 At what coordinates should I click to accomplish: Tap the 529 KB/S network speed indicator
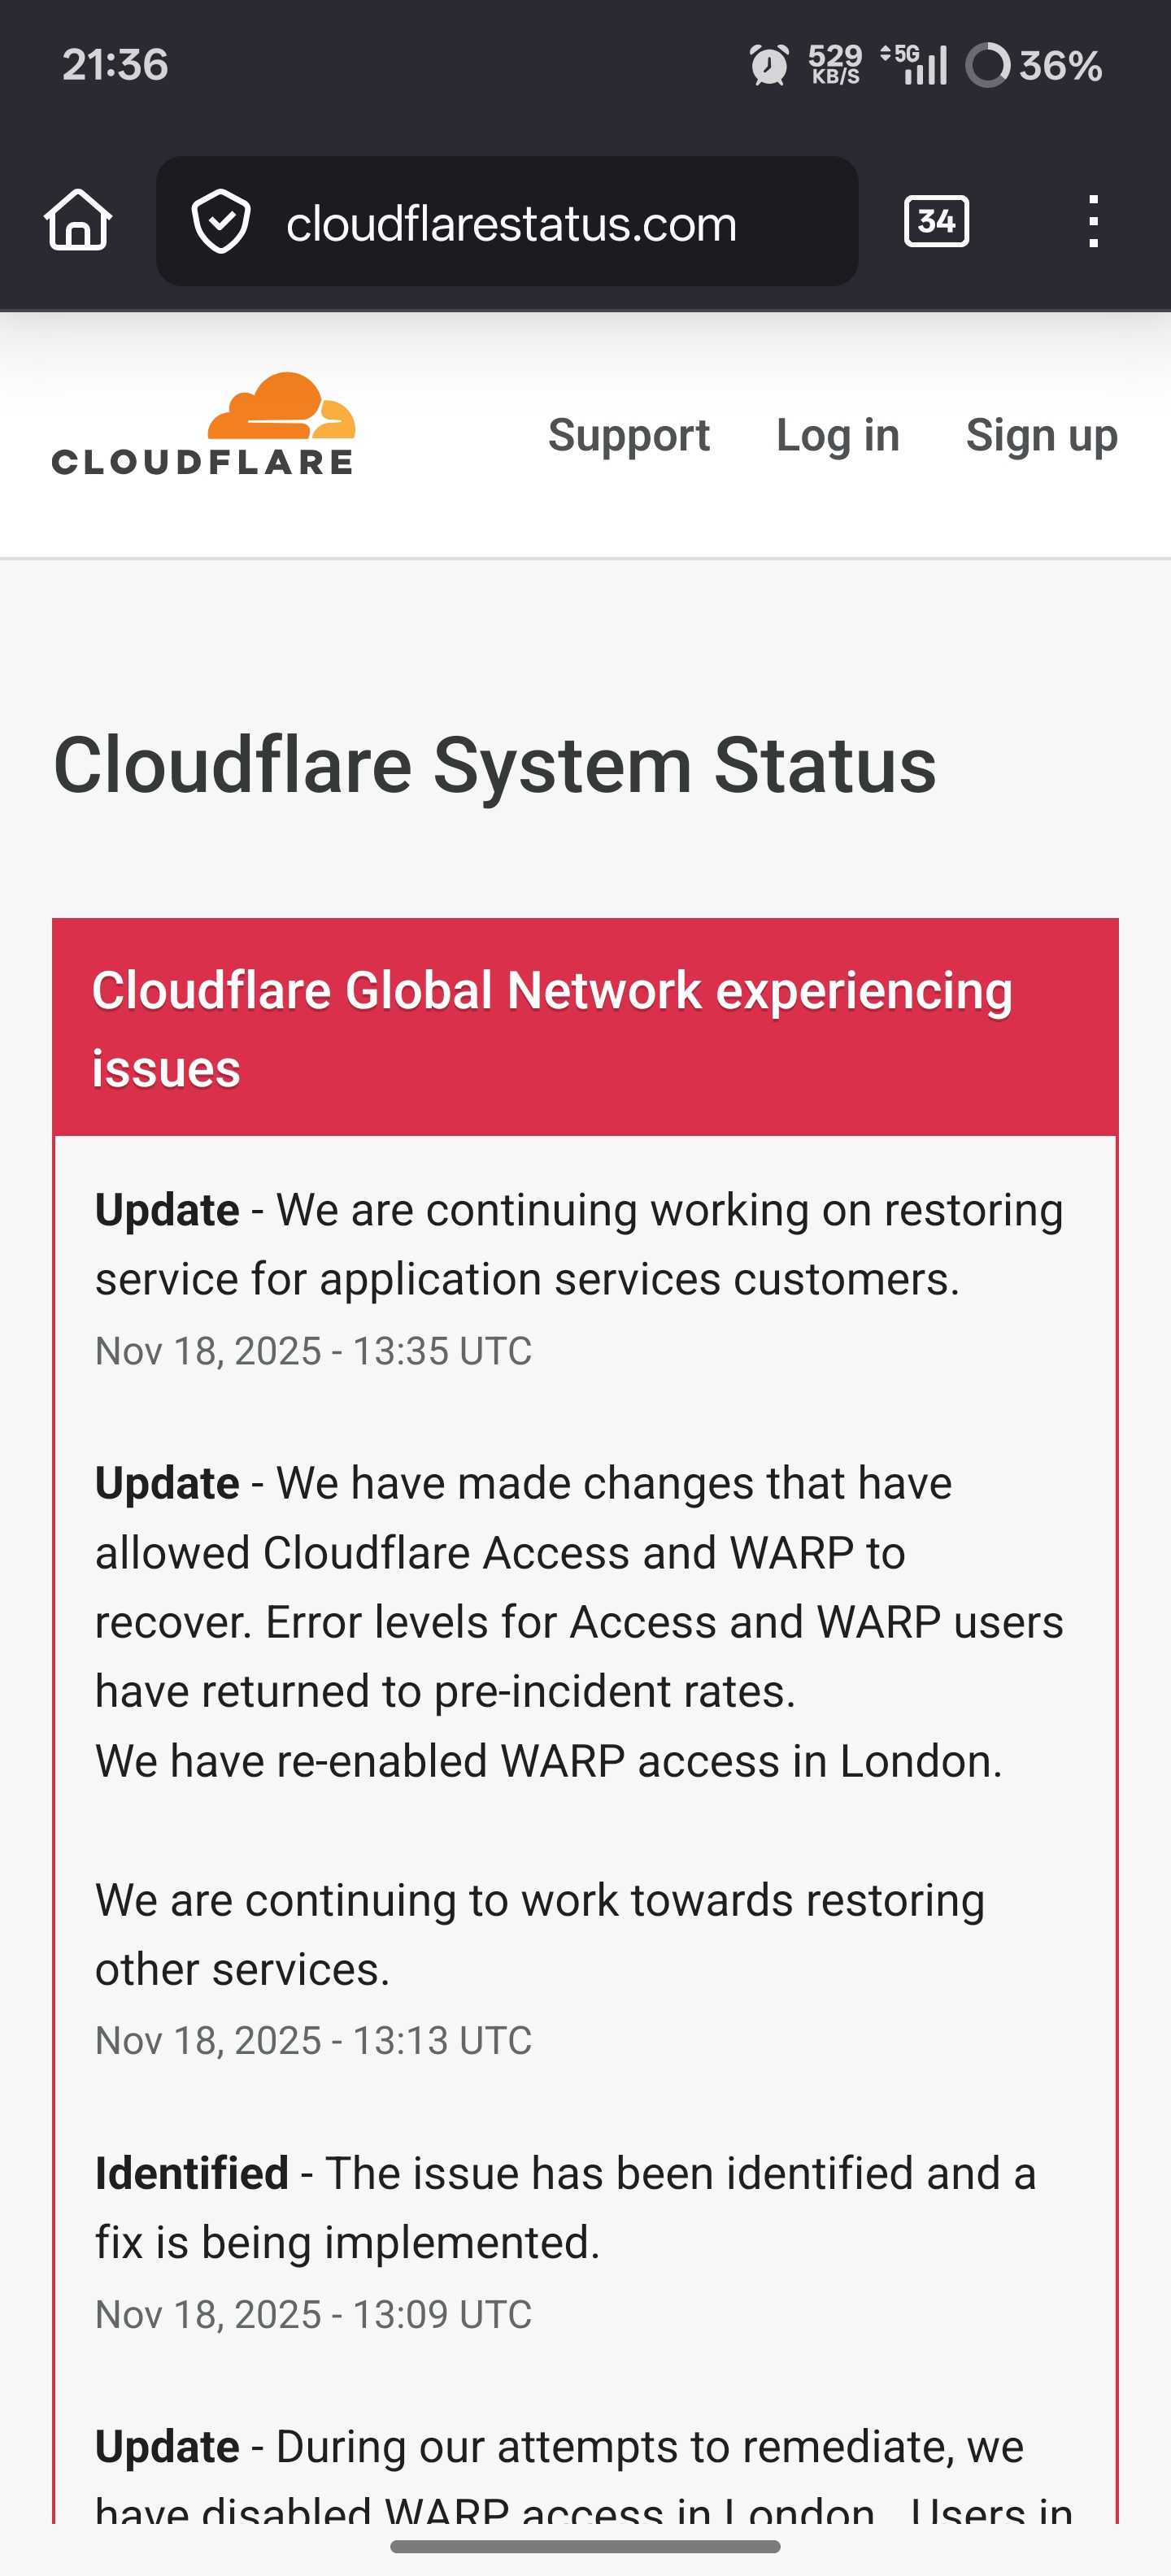(835, 65)
